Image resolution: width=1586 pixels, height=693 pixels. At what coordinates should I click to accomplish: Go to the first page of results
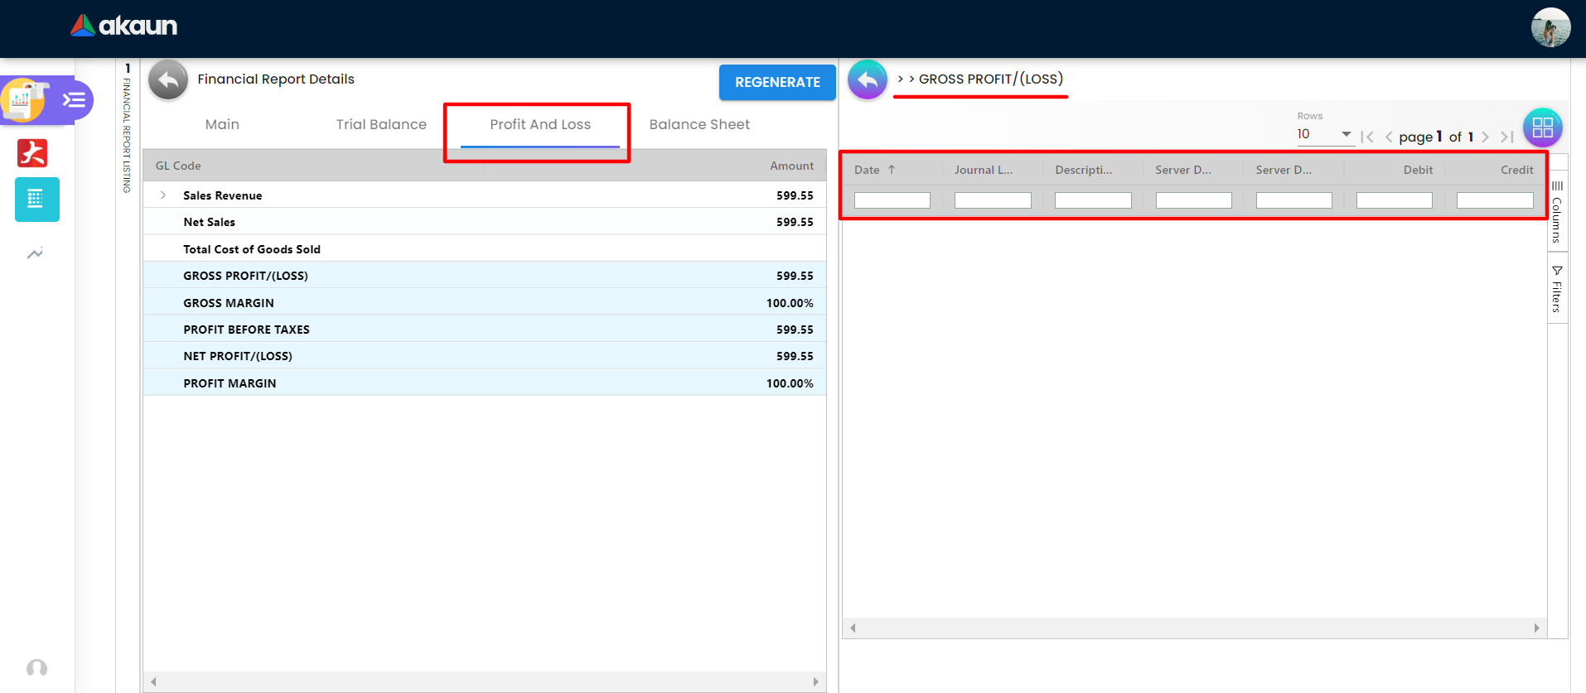coord(1367,137)
